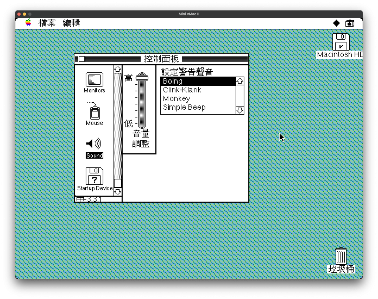Click the volume slider knob
Image resolution: width=378 pixels, height=299 pixels.
(142, 77)
